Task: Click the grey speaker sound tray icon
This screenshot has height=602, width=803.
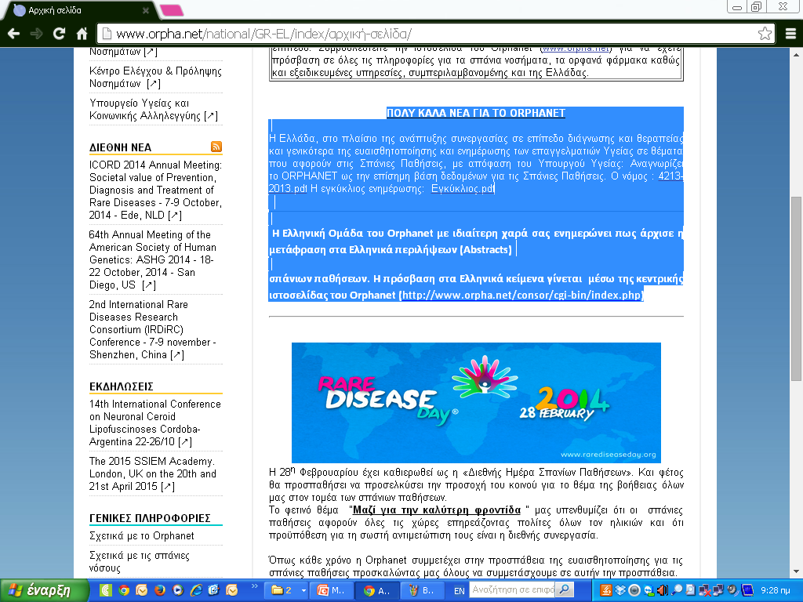Action: coord(732,590)
